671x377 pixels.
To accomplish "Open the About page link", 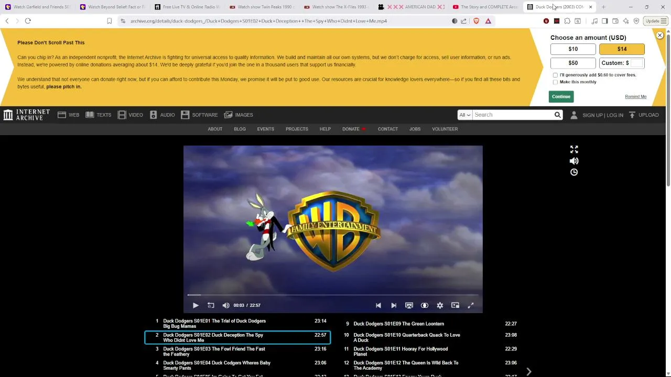I will pyautogui.click(x=215, y=129).
